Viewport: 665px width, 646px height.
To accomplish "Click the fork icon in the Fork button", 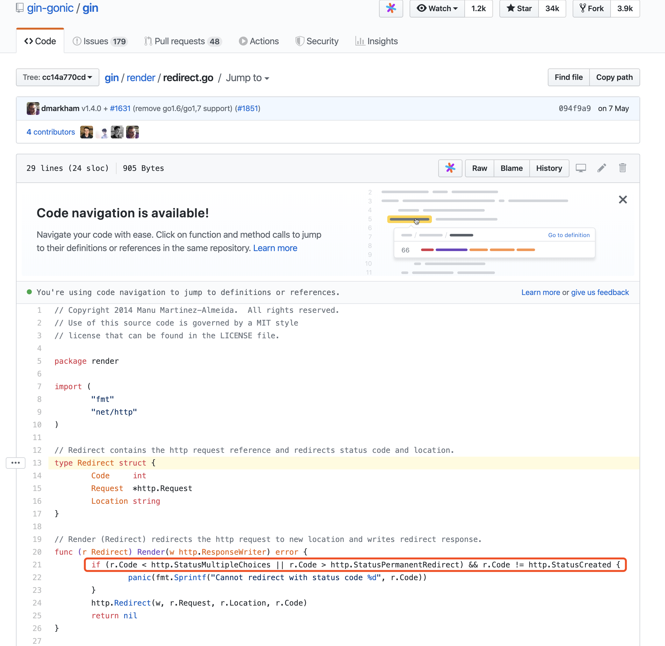I will pyautogui.click(x=583, y=8).
